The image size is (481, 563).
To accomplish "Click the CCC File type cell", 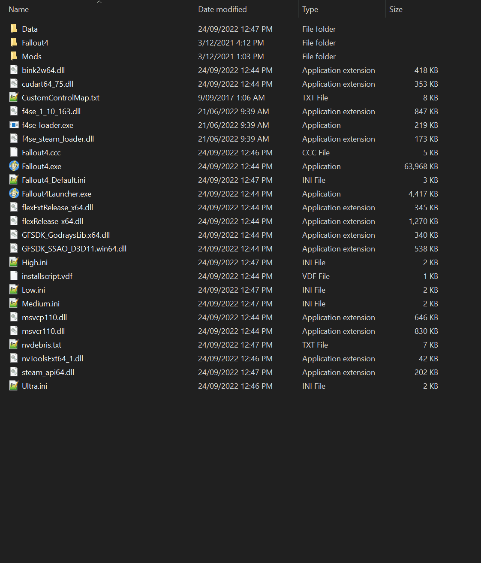I will click(x=316, y=153).
